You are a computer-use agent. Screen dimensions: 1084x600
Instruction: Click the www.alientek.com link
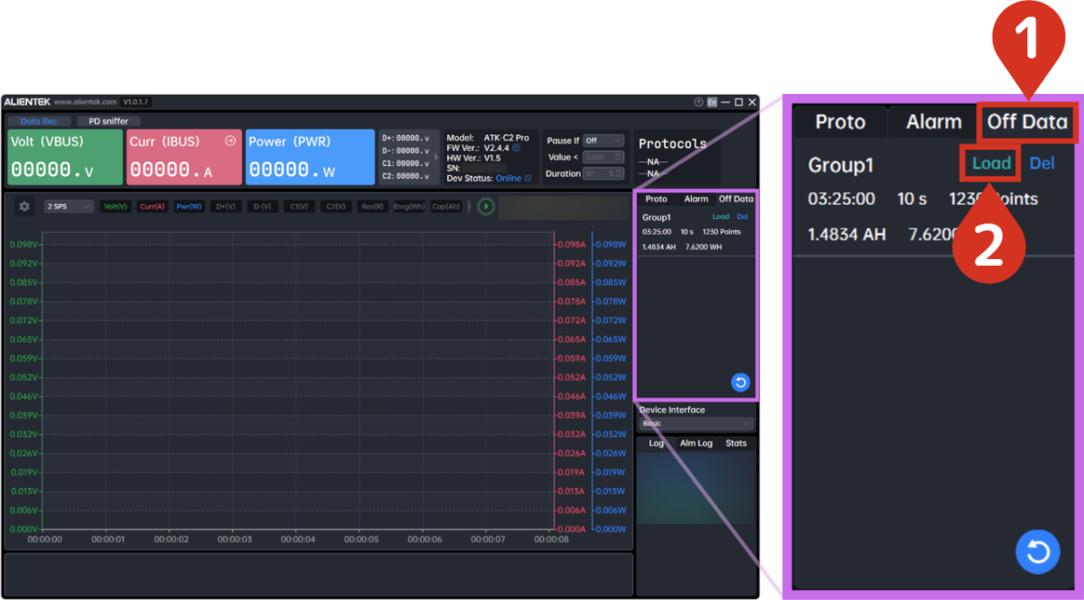[85, 102]
